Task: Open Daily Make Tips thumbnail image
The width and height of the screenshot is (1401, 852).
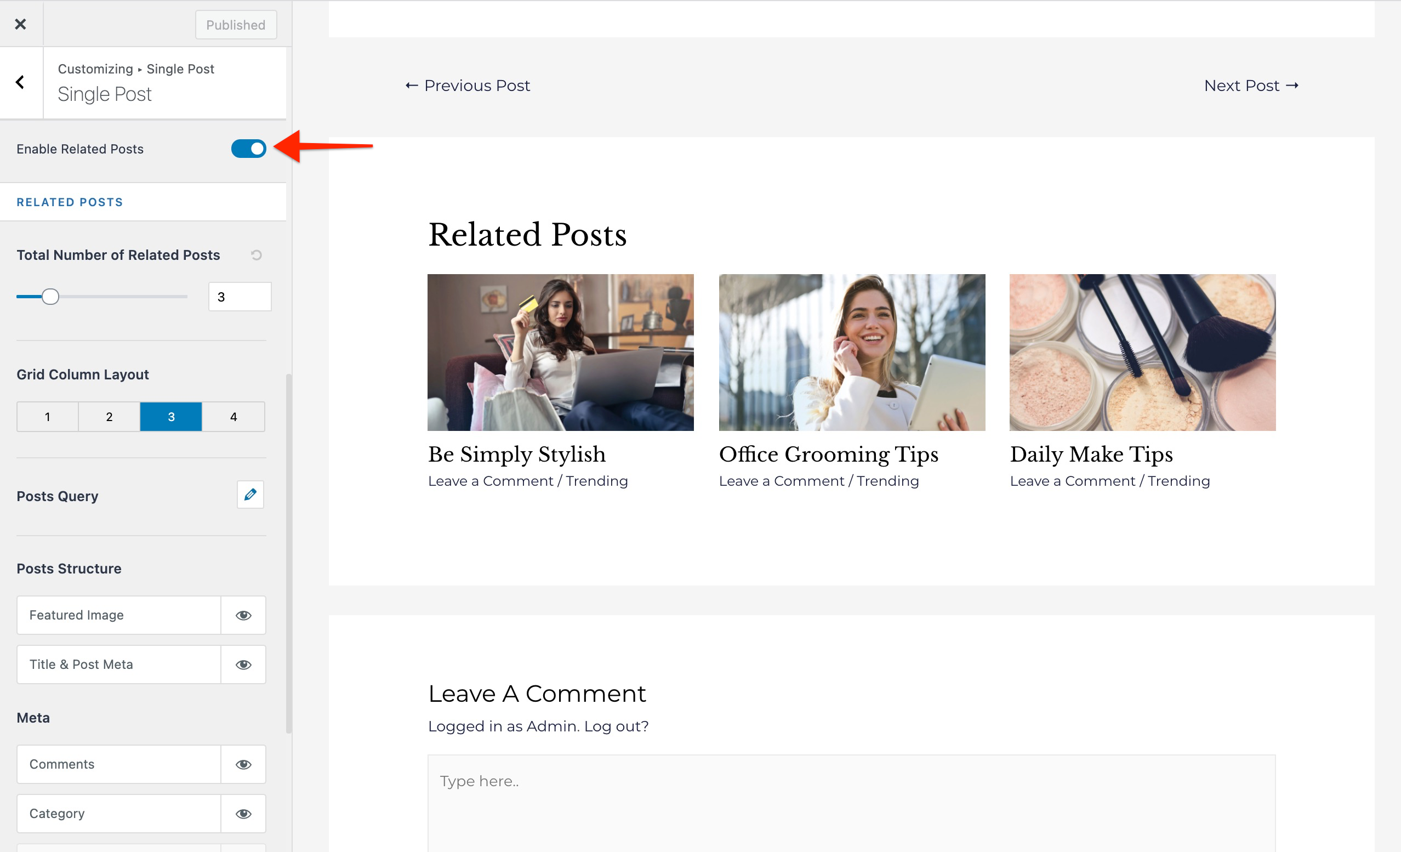Action: (1142, 352)
